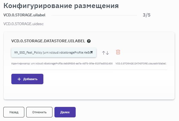Click the 3/5 step indicator
The height and width of the screenshot is (121, 179).
(x=146, y=15)
